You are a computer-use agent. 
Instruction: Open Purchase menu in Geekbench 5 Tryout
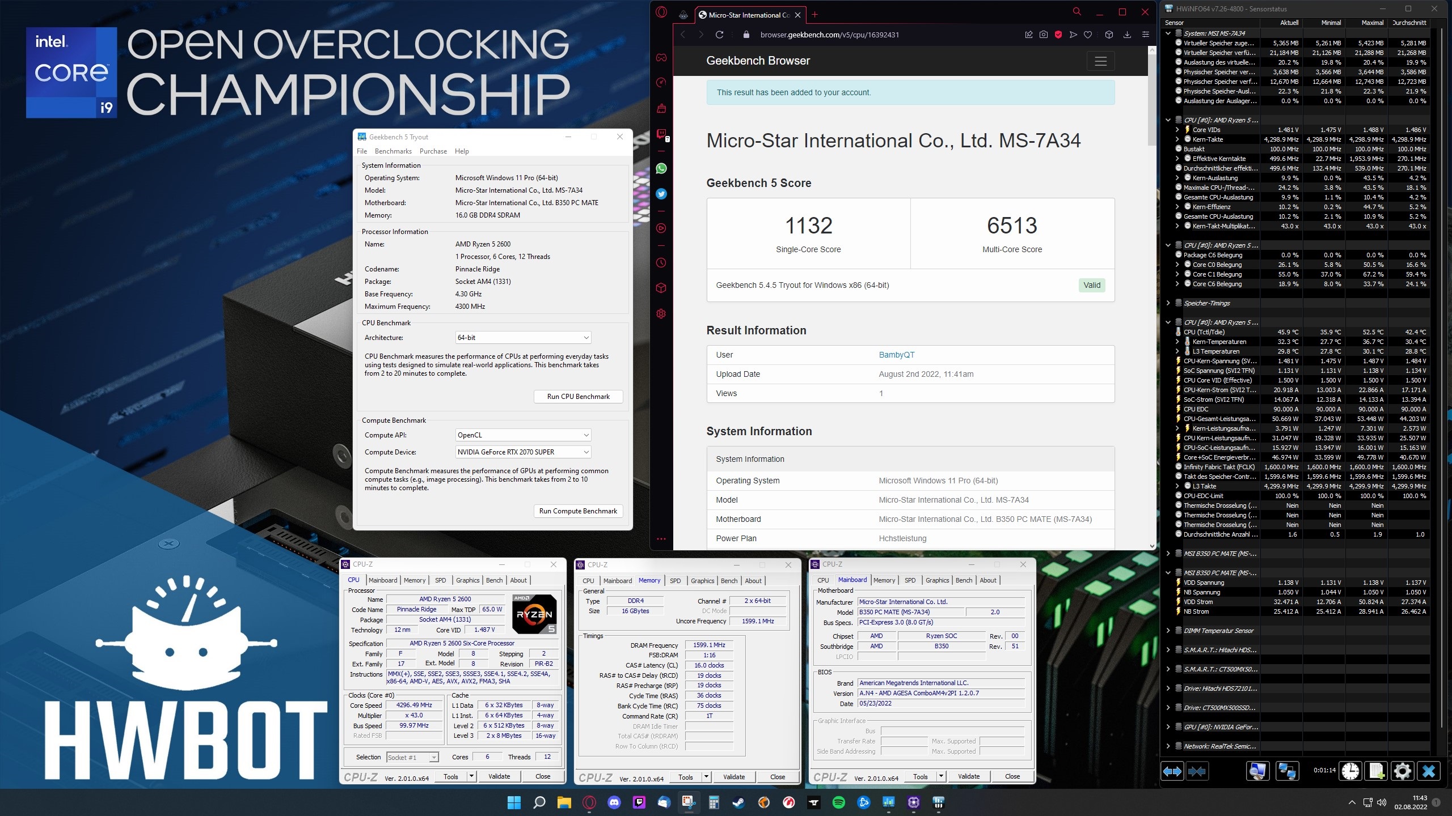tap(433, 151)
